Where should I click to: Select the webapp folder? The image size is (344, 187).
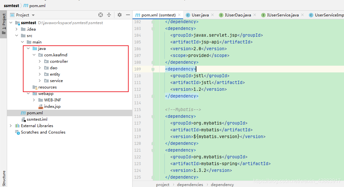tap(46, 93)
